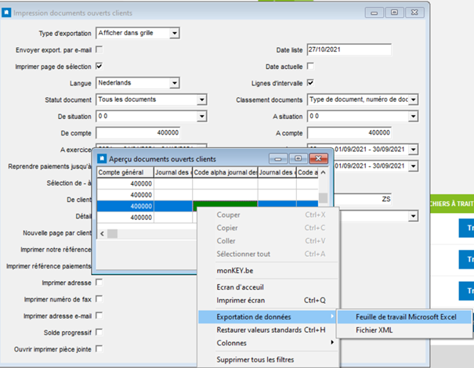This screenshot has height=368, width=474.
Task: Expand the first 01/09/2021 - 30/09/2021 period dropdown
Action: click(x=413, y=150)
